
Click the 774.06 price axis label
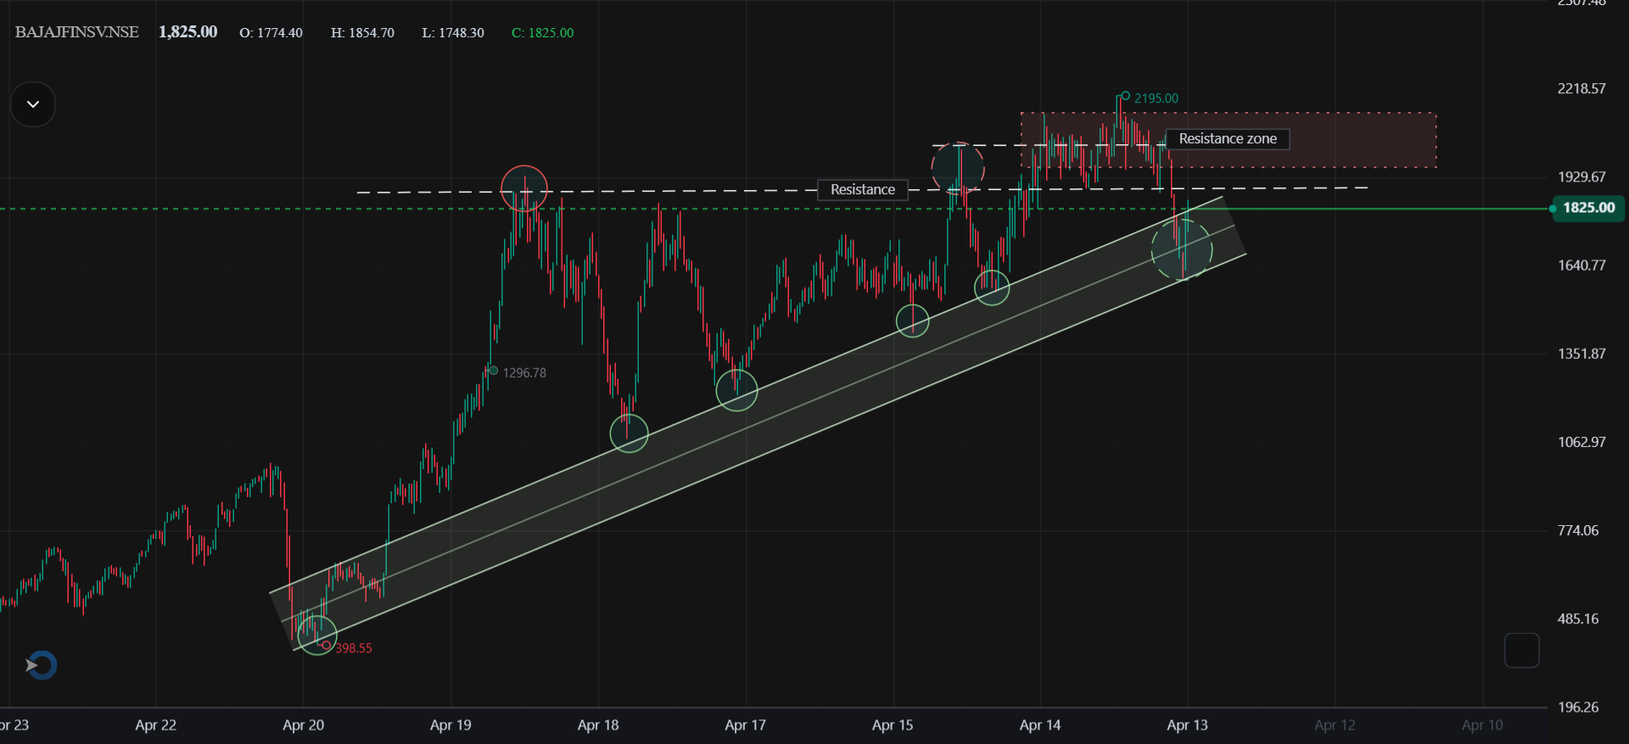1578,531
